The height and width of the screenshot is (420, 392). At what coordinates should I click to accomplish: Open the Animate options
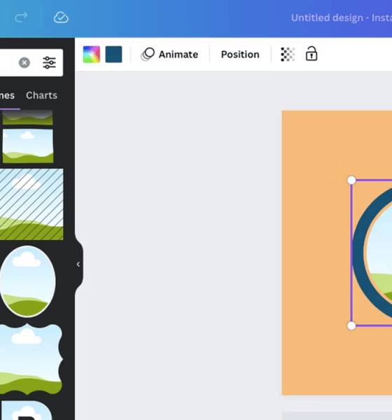(170, 55)
